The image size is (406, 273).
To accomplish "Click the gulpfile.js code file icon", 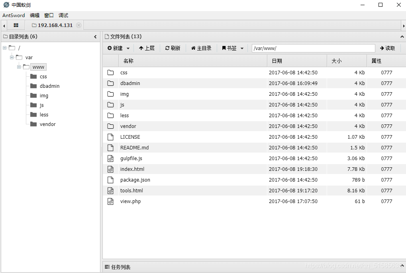I will [110, 158].
